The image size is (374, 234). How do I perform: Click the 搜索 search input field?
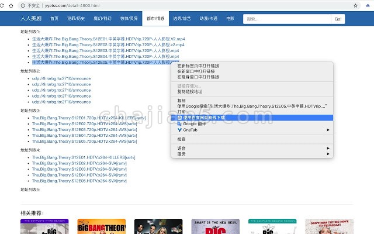[287, 19]
